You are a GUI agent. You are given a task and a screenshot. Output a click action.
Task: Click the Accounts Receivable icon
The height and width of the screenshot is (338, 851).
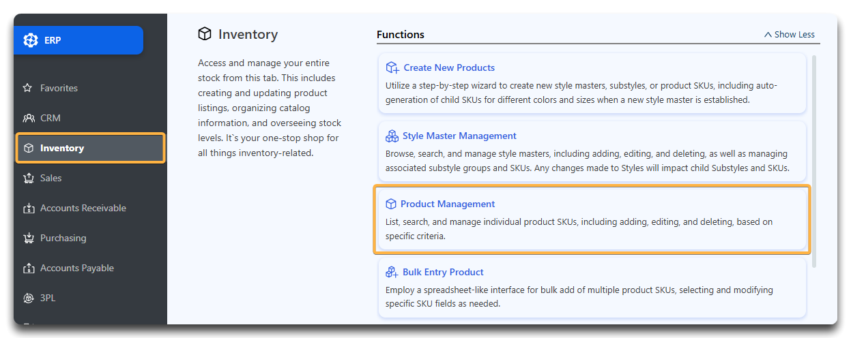tap(29, 208)
